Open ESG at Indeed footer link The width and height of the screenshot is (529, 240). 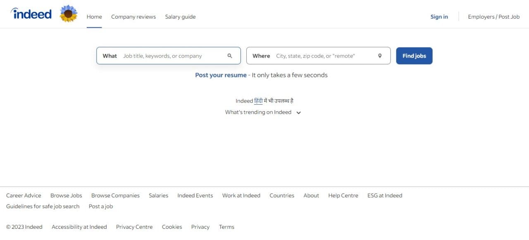click(385, 196)
